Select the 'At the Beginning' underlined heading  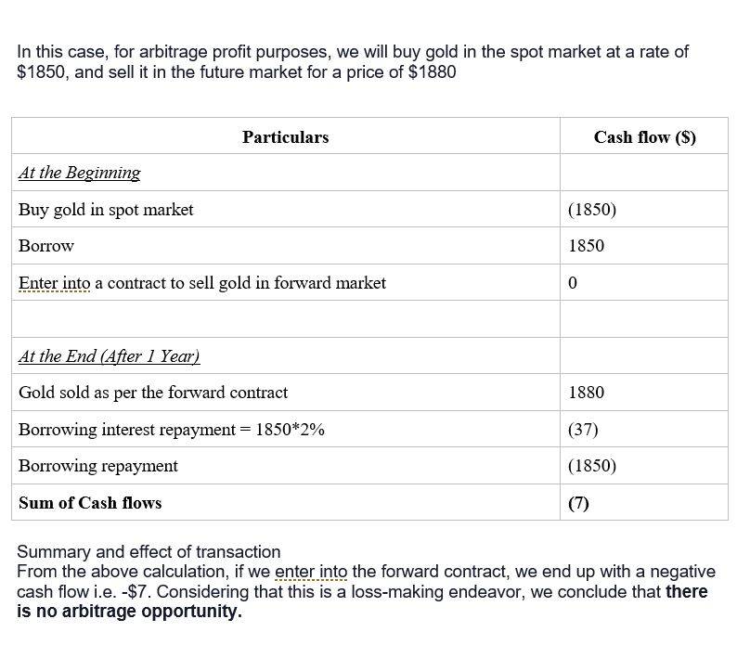[x=80, y=173]
